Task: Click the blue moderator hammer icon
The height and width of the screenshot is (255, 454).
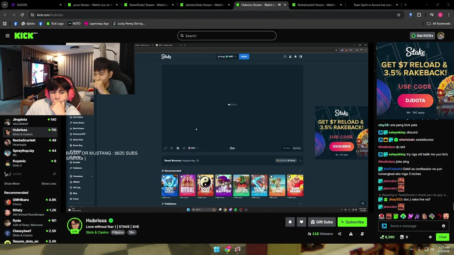Action: (x=384, y=226)
